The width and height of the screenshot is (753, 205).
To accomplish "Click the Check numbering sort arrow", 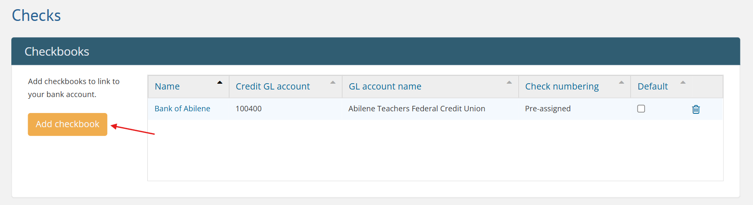I will [x=621, y=82].
